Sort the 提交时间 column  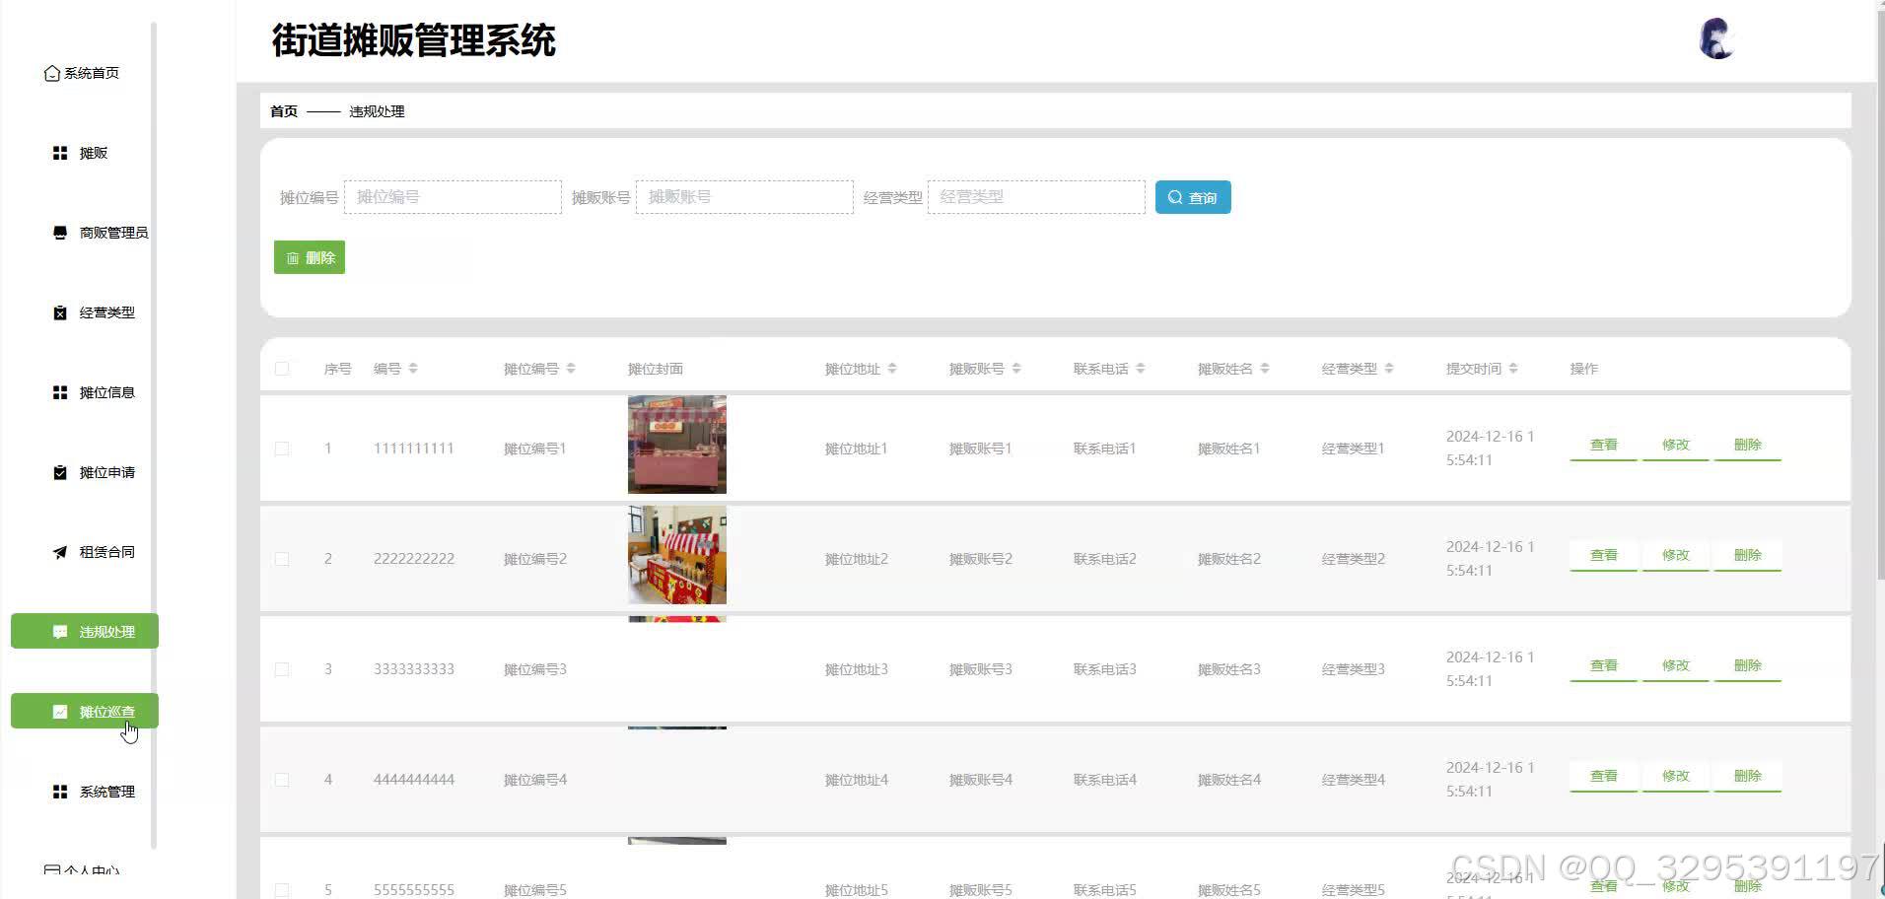tap(1515, 368)
